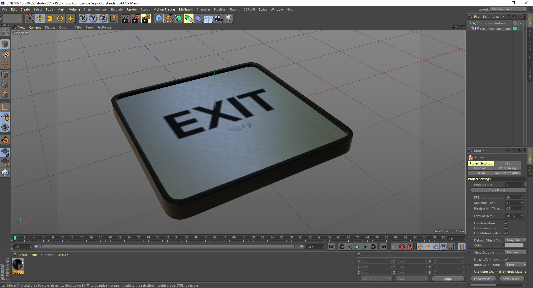Toggle Snap enable icon

click(5, 127)
